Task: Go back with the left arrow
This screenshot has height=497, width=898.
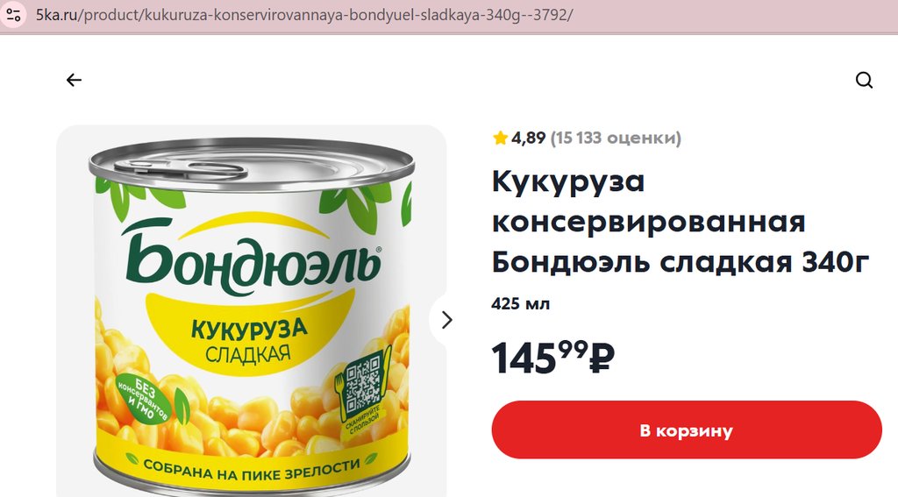Action: click(x=74, y=80)
